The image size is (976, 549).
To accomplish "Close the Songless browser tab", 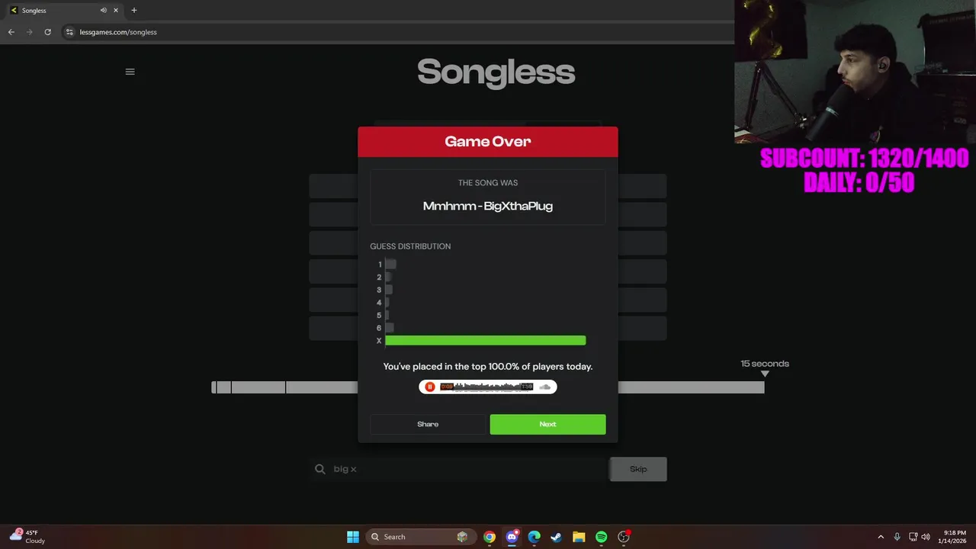I will tap(116, 11).
